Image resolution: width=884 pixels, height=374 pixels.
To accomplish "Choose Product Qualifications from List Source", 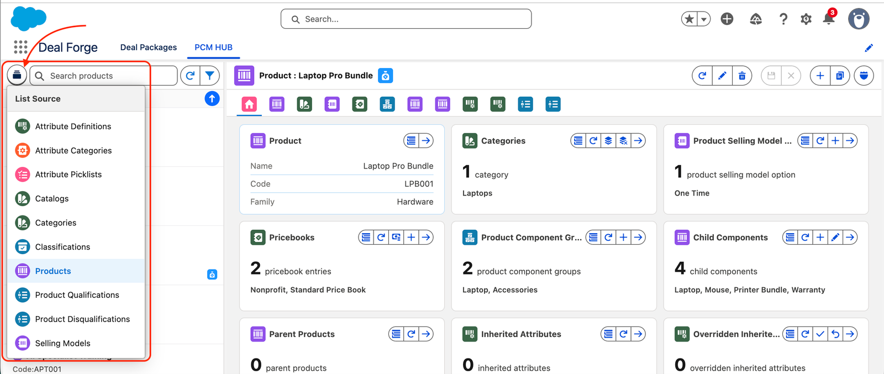I will [76, 295].
